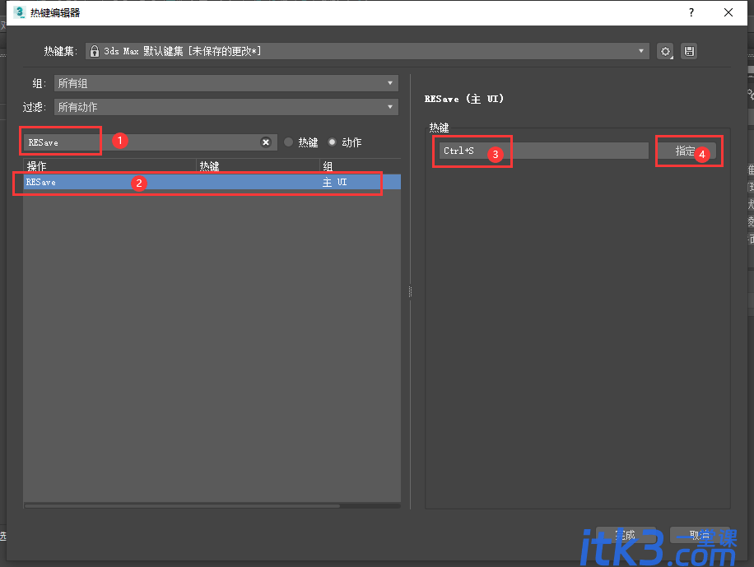The image size is (754, 567).
Task: Click the hotkey set lock icon
Action: tap(95, 51)
